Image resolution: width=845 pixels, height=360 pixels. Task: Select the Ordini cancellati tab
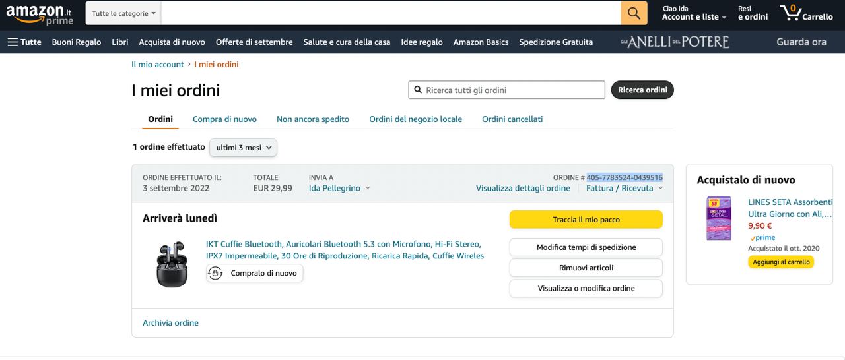point(512,119)
